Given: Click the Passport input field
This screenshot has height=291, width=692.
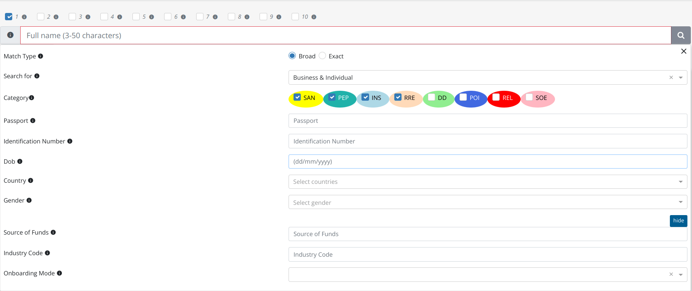Looking at the screenshot, I should click(x=488, y=121).
